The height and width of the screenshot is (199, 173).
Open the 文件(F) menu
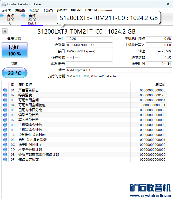(6, 11)
